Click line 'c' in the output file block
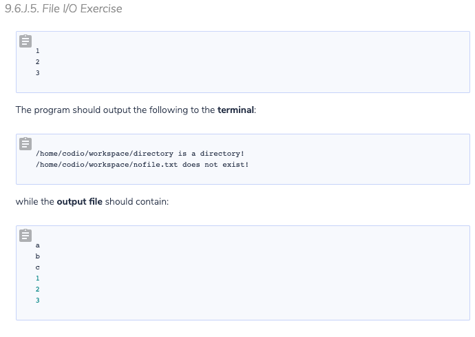This screenshot has height=337, width=475. [x=38, y=267]
